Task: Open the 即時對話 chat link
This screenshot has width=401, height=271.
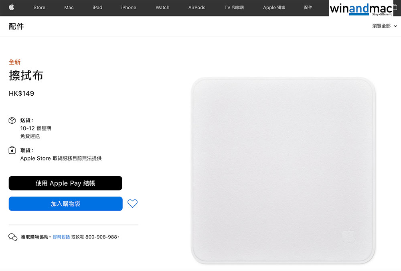Action: tap(61, 237)
